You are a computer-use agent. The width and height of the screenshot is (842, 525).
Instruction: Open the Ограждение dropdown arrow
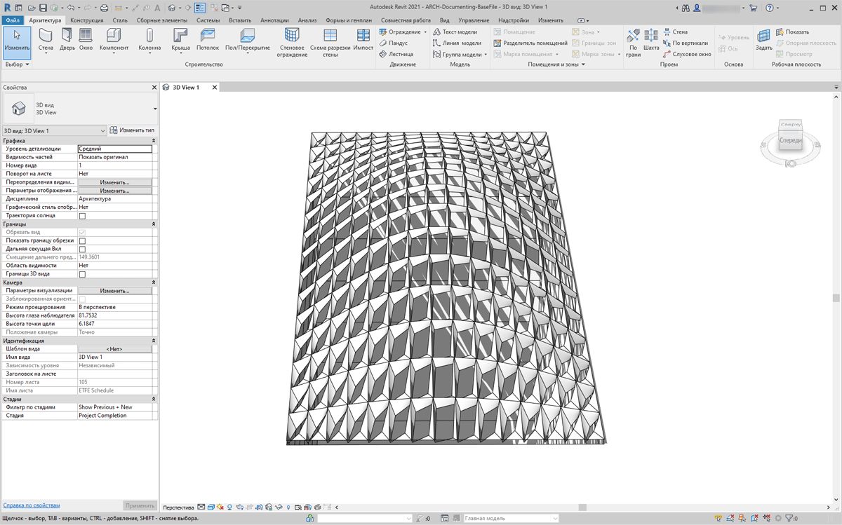[x=425, y=32]
